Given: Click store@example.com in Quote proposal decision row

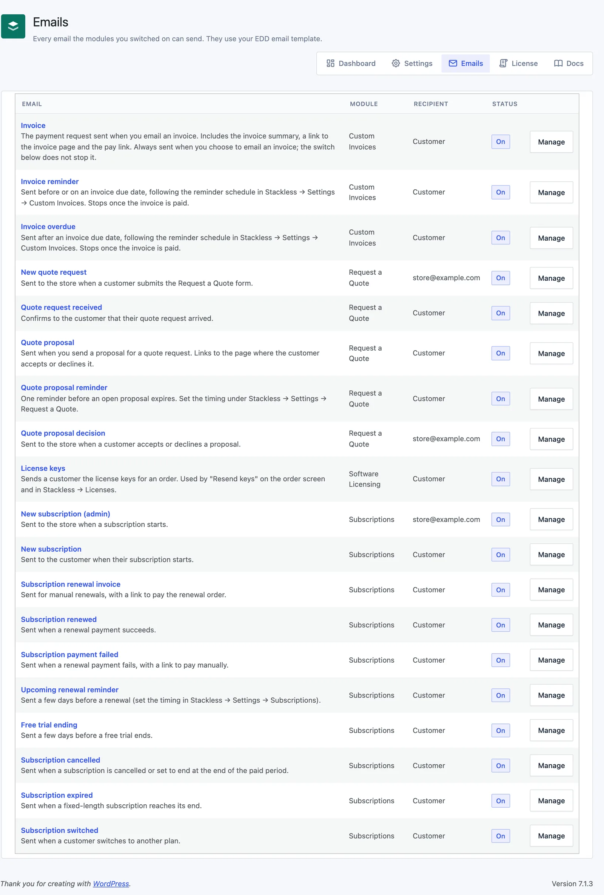Looking at the screenshot, I should click(x=446, y=439).
